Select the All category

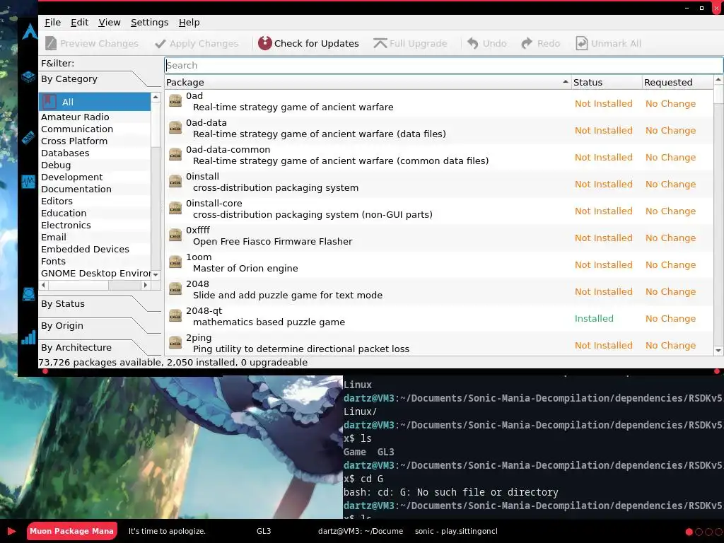coord(95,102)
